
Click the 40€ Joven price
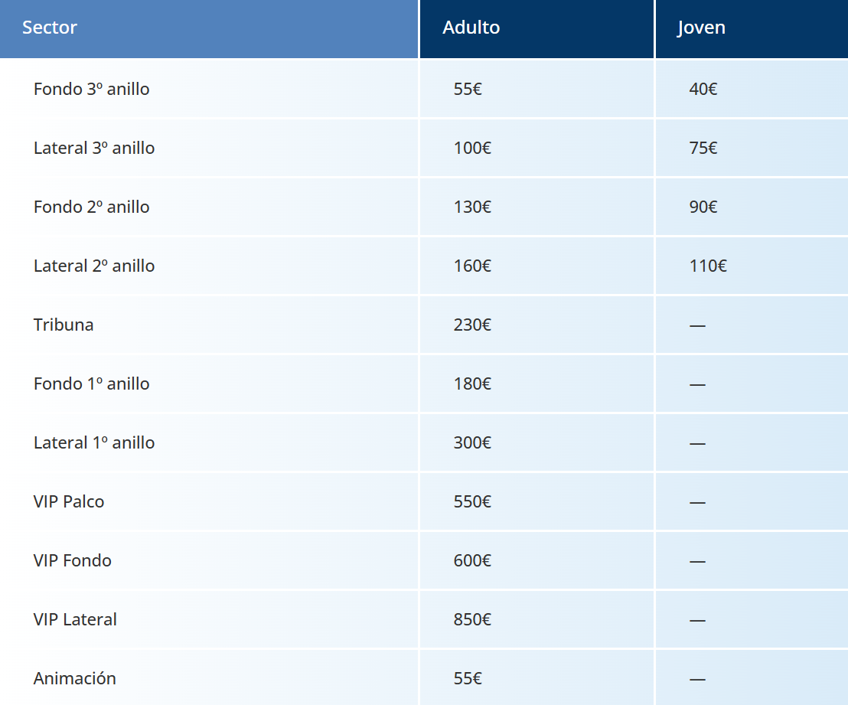point(703,89)
